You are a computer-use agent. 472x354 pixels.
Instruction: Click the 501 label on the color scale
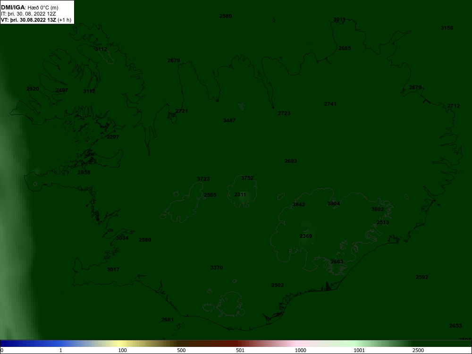click(240, 350)
